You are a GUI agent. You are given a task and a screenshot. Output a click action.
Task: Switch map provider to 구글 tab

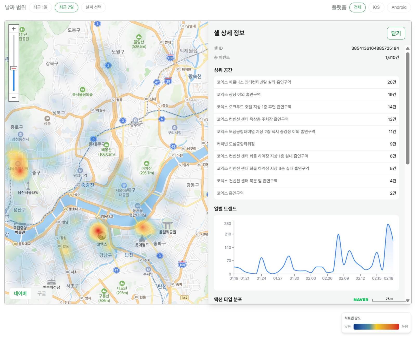click(x=42, y=293)
